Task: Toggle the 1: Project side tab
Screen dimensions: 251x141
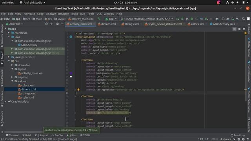Action: coord(2,58)
